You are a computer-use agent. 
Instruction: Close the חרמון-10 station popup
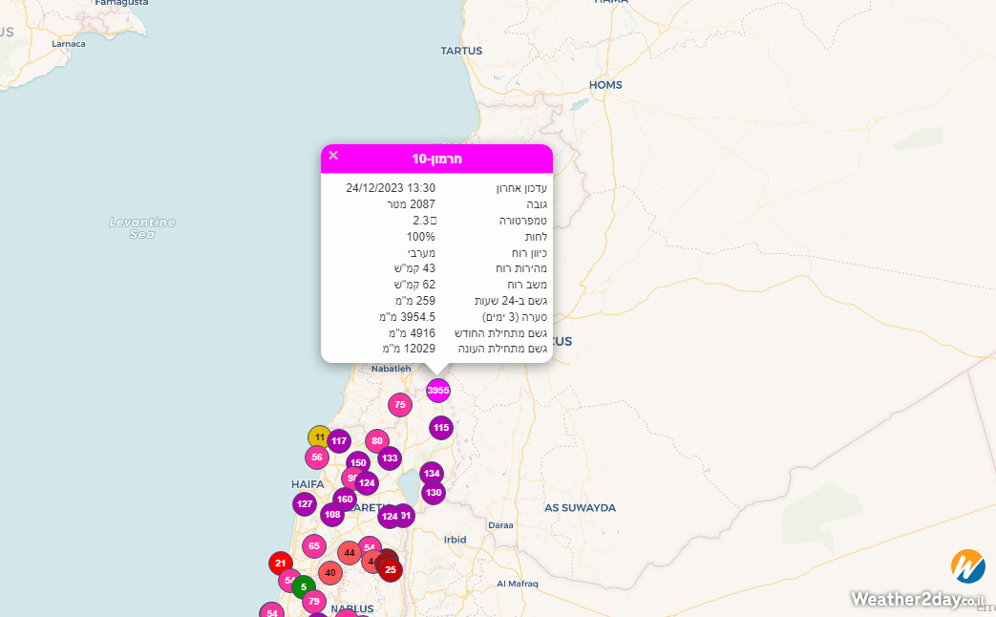pyautogui.click(x=333, y=156)
